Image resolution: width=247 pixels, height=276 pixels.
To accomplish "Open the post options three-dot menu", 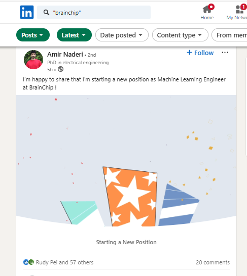I will tap(225, 53).
